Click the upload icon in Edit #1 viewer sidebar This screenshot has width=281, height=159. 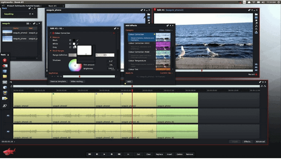point(256,32)
